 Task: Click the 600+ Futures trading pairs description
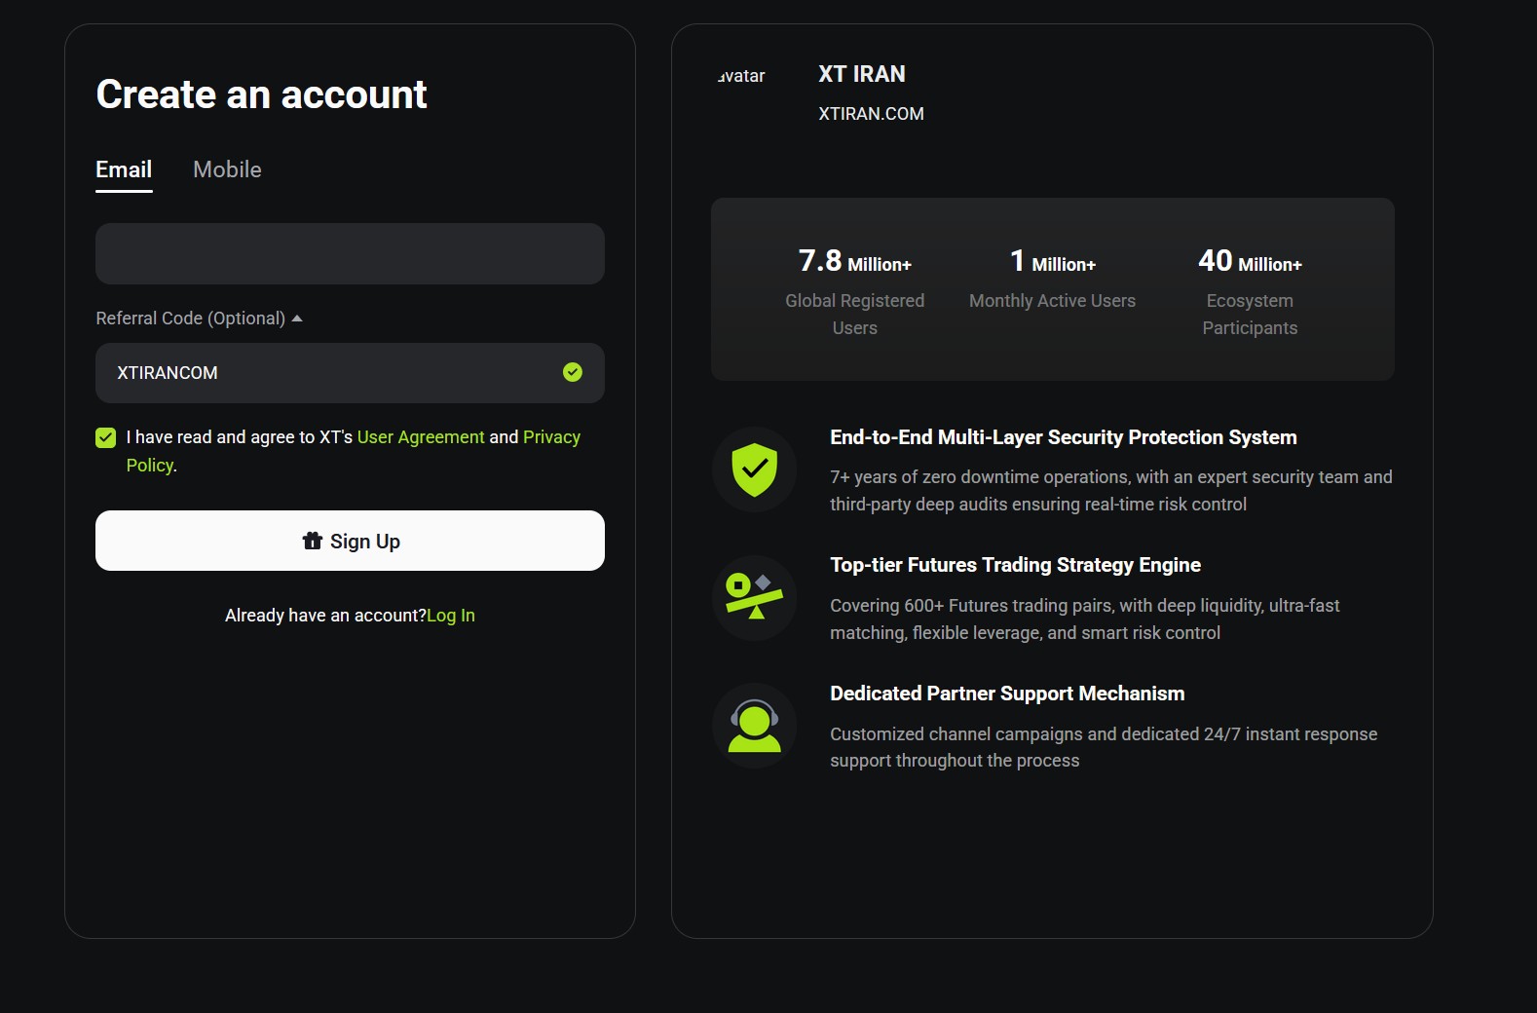[1085, 619]
